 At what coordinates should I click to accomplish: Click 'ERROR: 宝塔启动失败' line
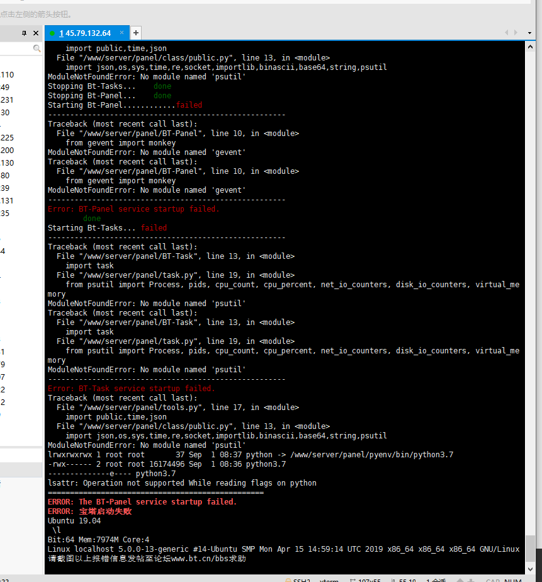pos(90,511)
